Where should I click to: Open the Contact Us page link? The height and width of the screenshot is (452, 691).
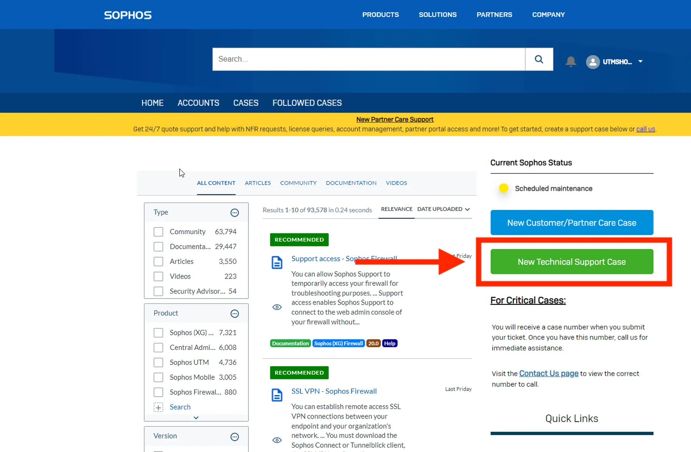[549, 373]
